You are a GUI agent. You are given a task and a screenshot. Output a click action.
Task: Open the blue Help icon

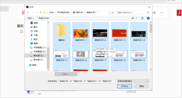148,18
